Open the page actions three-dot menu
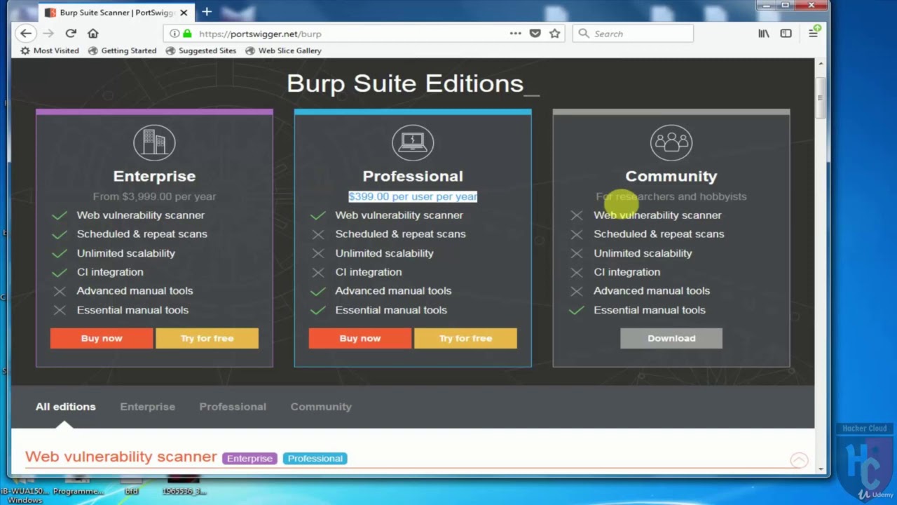Image resolution: width=897 pixels, height=505 pixels. click(516, 33)
